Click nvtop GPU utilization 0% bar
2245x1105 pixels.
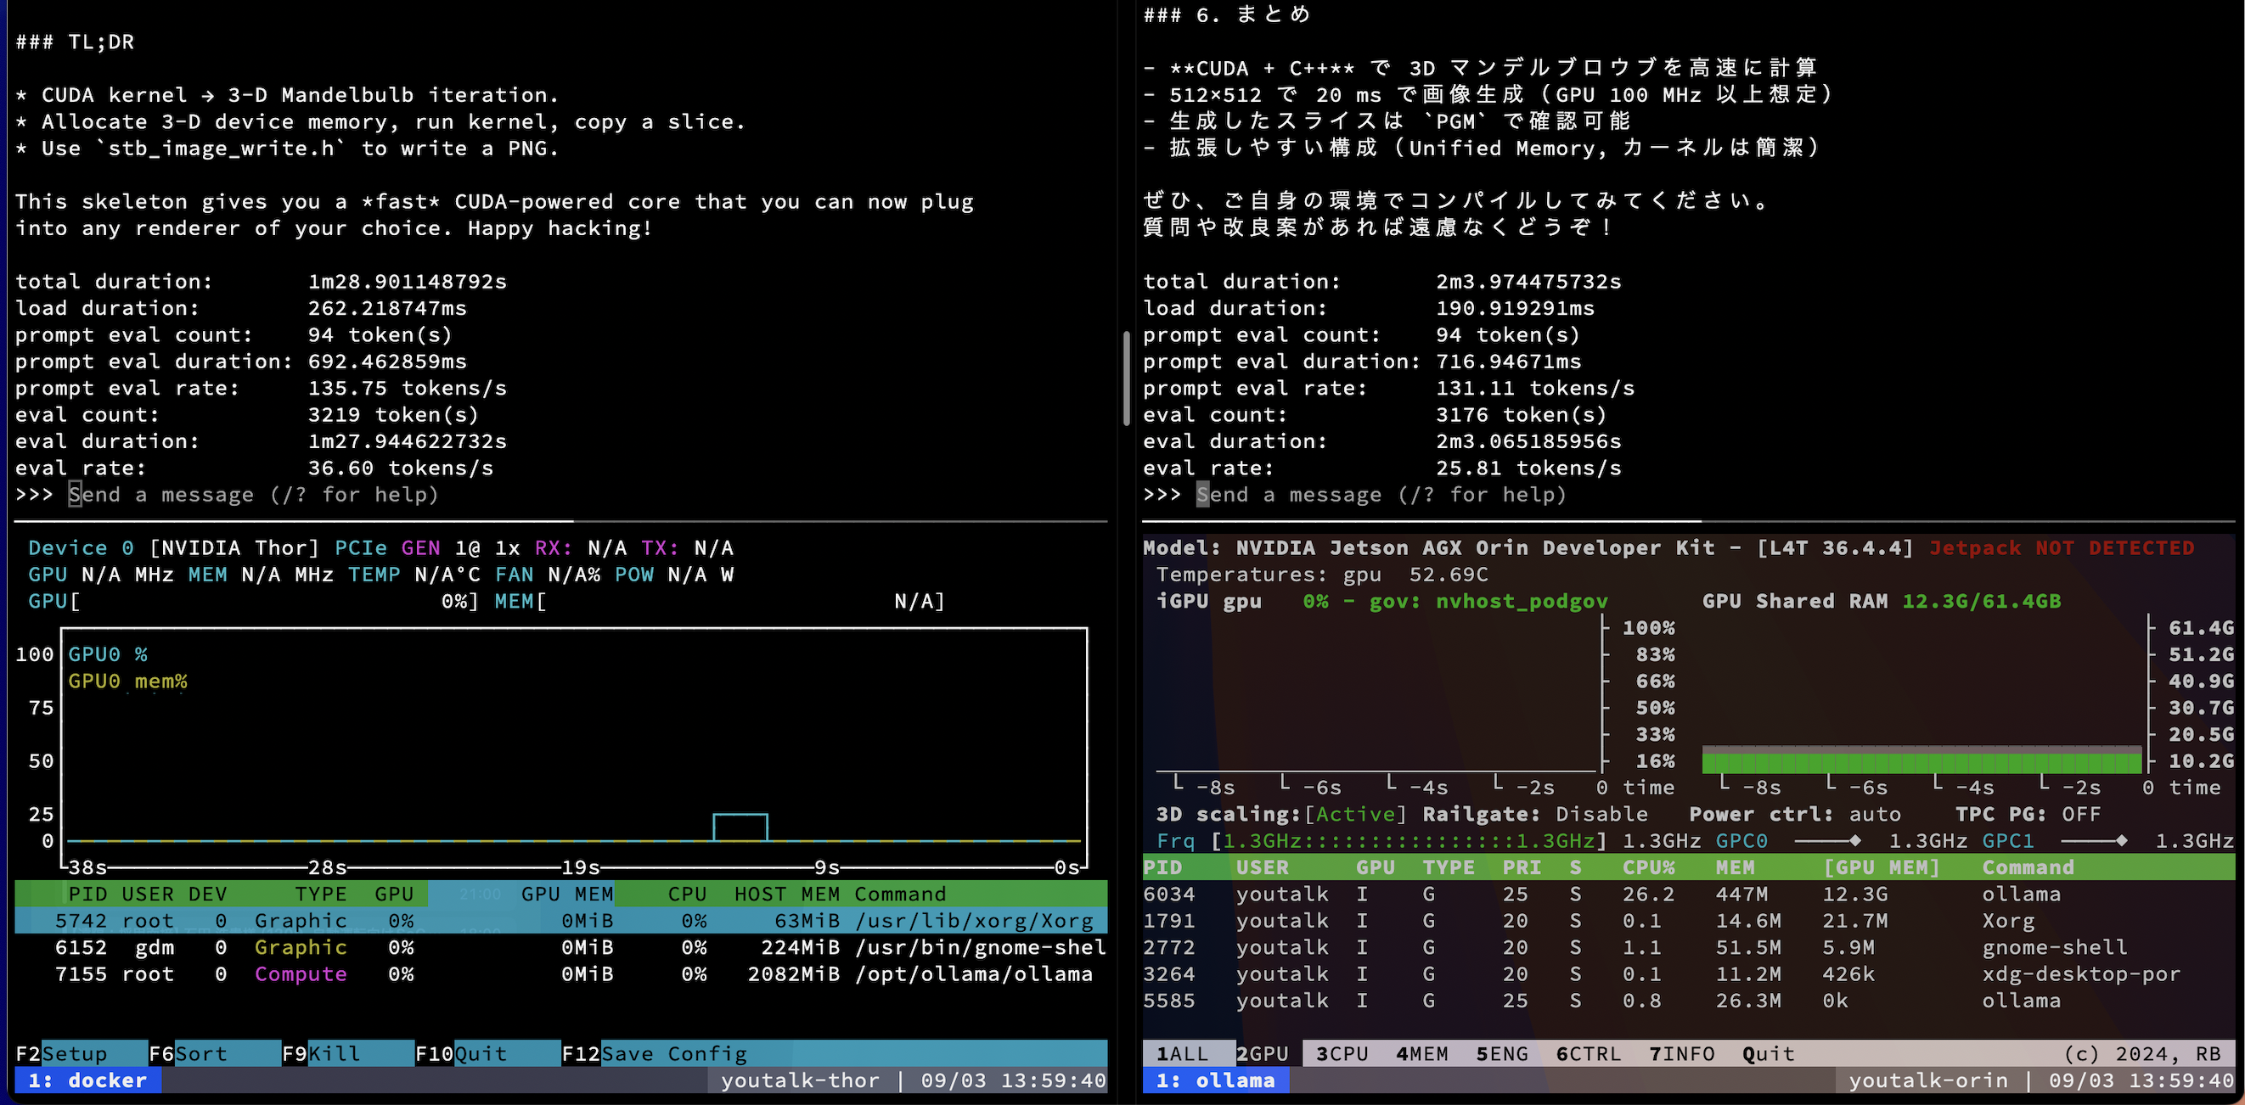pos(253,601)
